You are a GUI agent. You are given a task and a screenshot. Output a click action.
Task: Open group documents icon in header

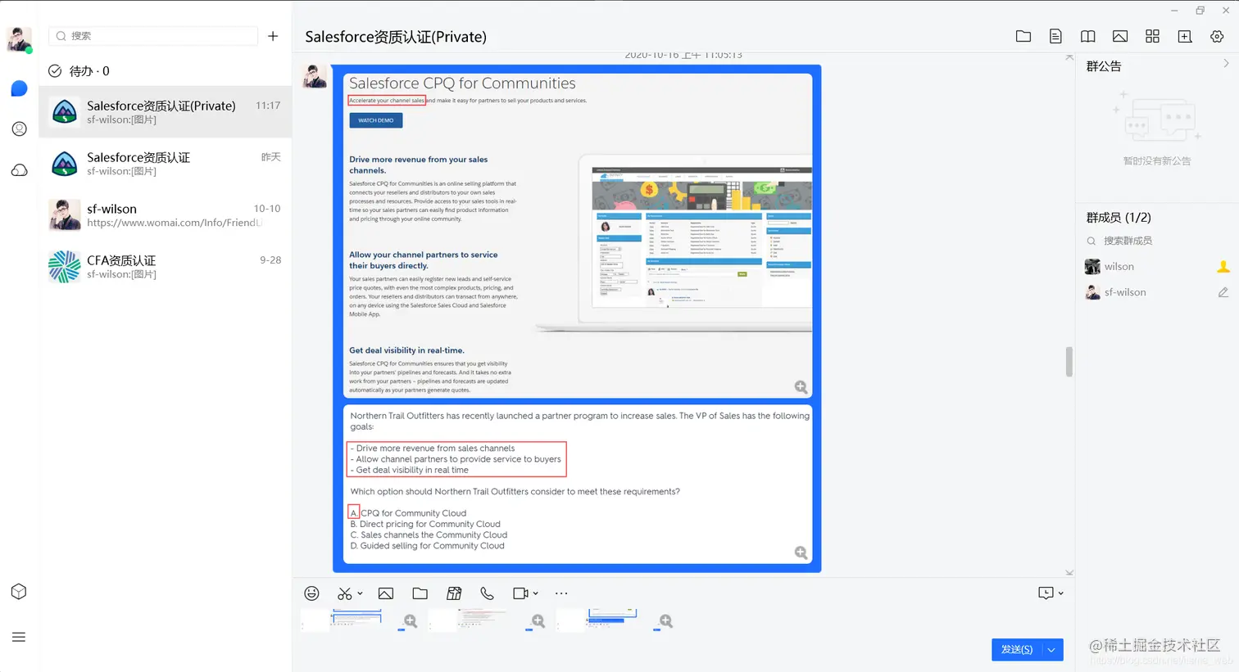(1055, 36)
